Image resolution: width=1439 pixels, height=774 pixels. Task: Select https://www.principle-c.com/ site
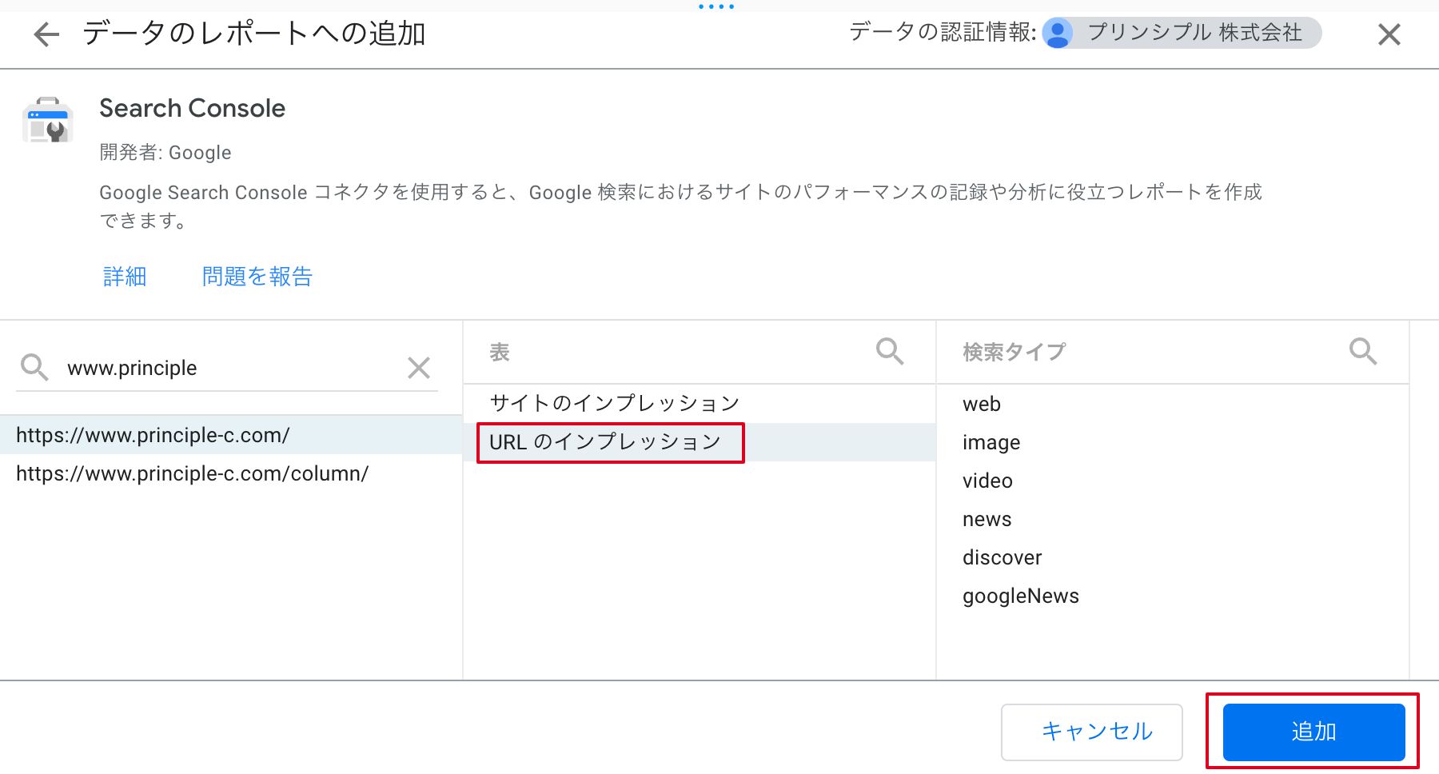(x=231, y=435)
